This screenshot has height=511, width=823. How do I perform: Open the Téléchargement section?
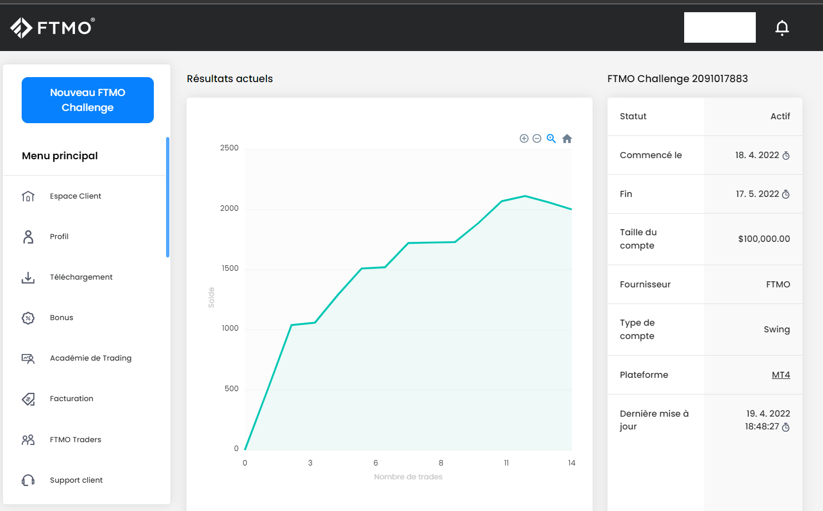pyautogui.click(x=81, y=277)
